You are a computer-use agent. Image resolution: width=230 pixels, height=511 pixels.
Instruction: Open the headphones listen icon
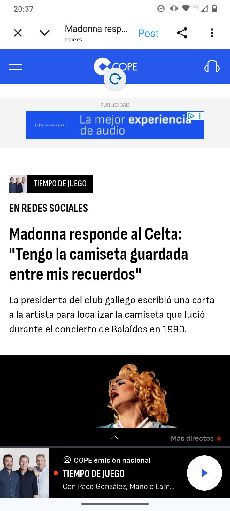[x=212, y=67]
